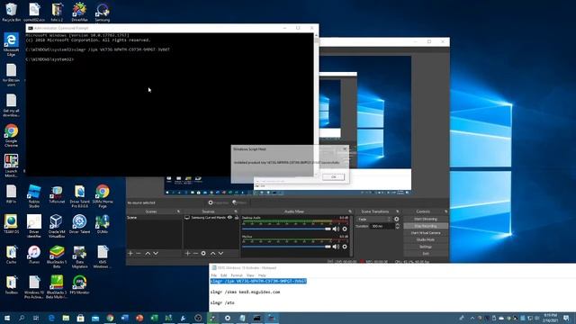Mute Mic/Aux speaker in OBS mixer
The image size is (576, 324).
(x=336, y=247)
